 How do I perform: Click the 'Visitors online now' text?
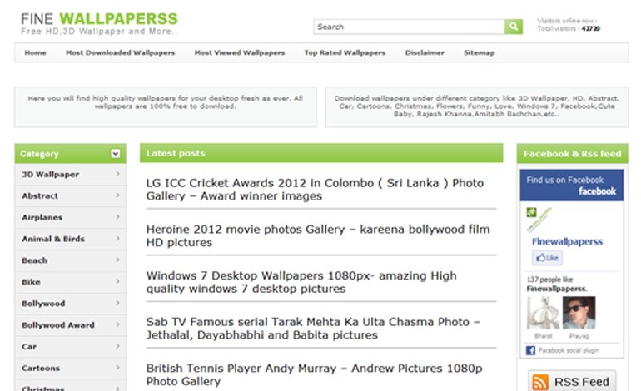click(567, 21)
